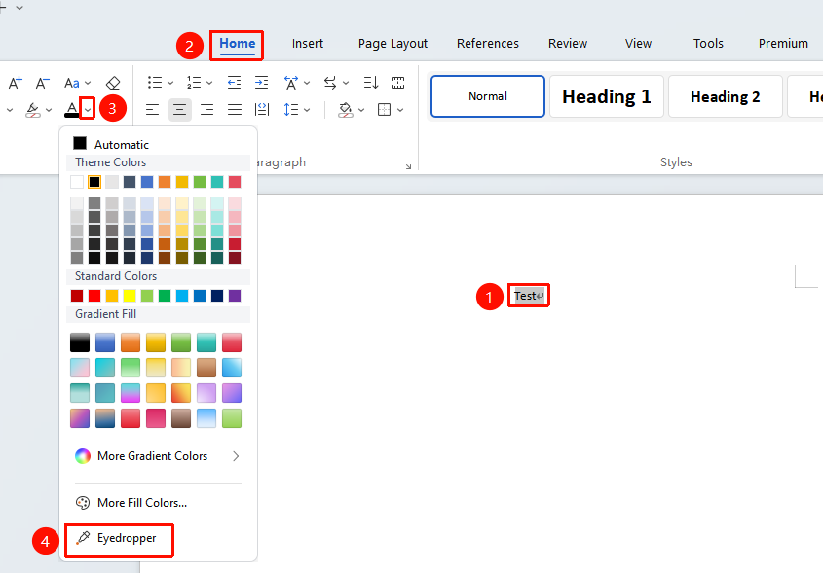Click the increase font size icon

pyautogui.click(x=16, y=83)
